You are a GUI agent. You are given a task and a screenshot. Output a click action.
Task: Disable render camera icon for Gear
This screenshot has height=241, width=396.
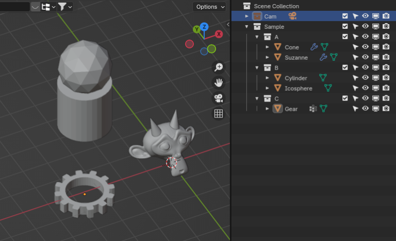pyautogui.click(x=386, y=109)
